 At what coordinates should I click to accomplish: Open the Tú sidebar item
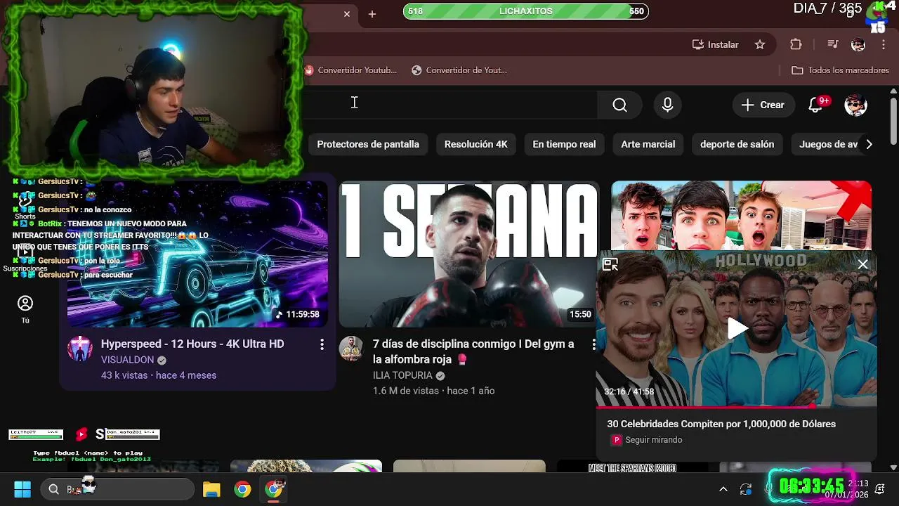[25, 310]
